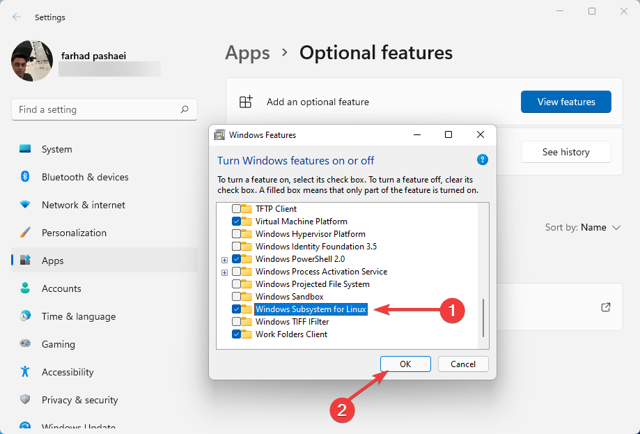This screenshot has width=640, height=434.
Task: Expand the Windows PowerShell 2.0 node
Action: point(224,258)
